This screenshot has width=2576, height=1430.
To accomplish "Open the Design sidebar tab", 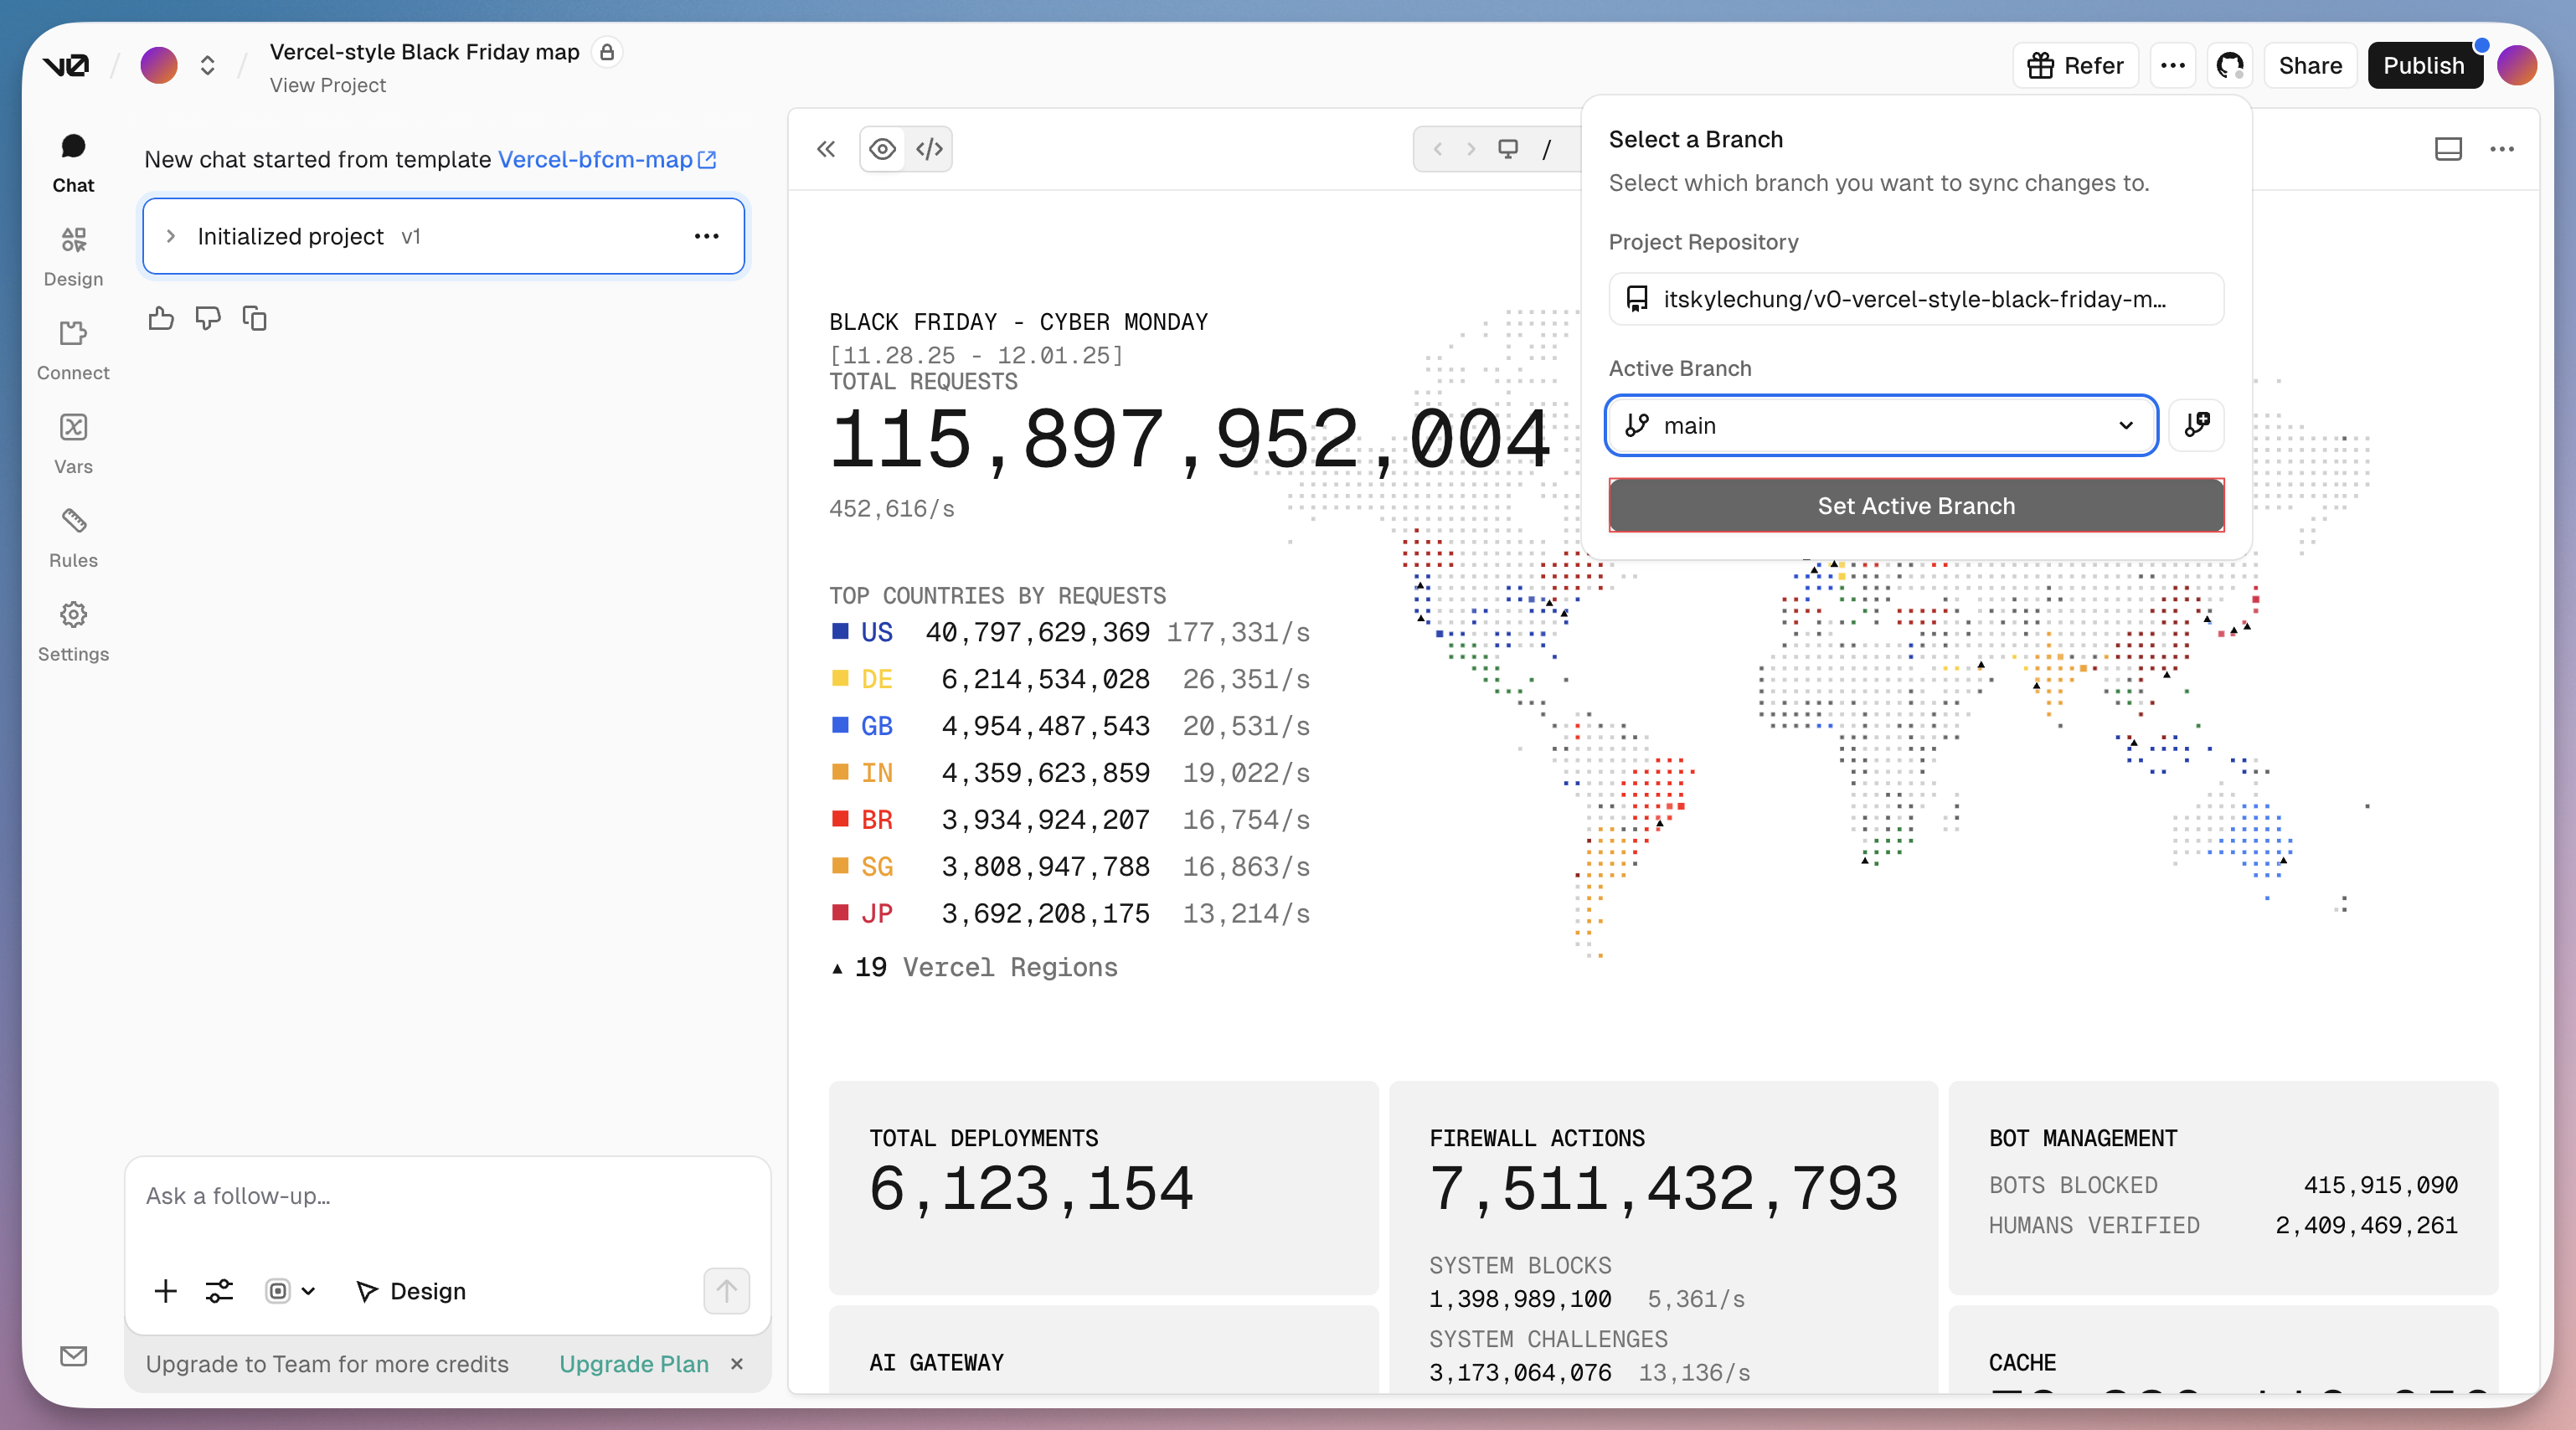I will click(73, 256).
